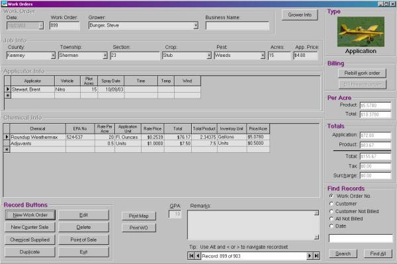The width and height of the screenshot is (397, 264).
Task: Click the Print Map button
Action: (x=139, y=216)
